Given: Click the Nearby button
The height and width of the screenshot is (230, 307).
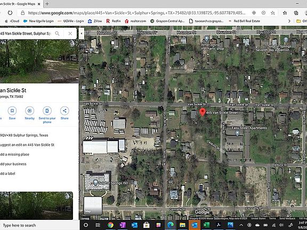Looking at the screenshot, I should [29, 113].
